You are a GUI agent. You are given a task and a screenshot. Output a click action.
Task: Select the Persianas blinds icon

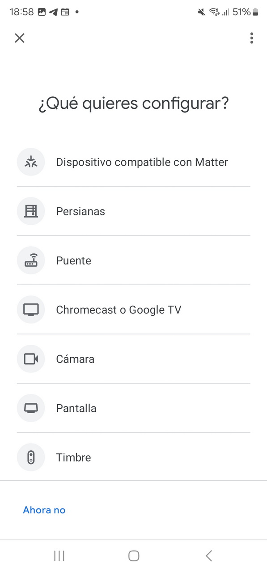coord(31,211)
